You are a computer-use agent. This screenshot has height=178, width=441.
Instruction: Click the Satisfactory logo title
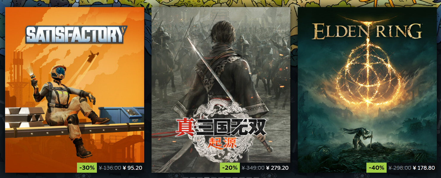(x=76, y=35)
